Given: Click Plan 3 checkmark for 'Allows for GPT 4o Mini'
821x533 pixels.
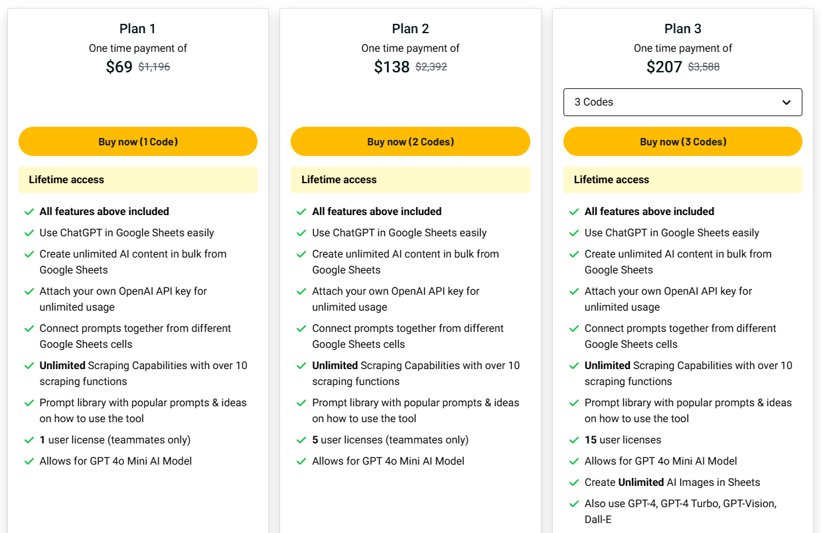Looking at the screenshot, I should 574,461.
